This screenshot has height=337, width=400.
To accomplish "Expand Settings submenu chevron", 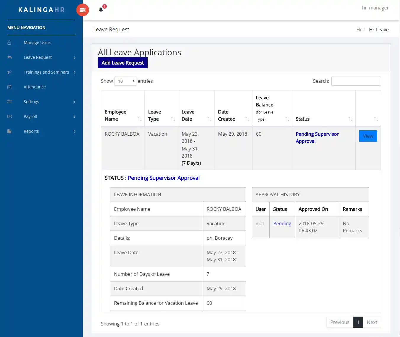I will tap(75, 102).
